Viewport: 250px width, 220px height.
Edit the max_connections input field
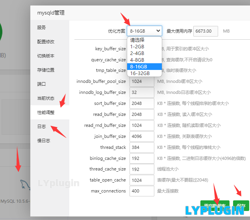pyautogui.click(x=142, y=191)
